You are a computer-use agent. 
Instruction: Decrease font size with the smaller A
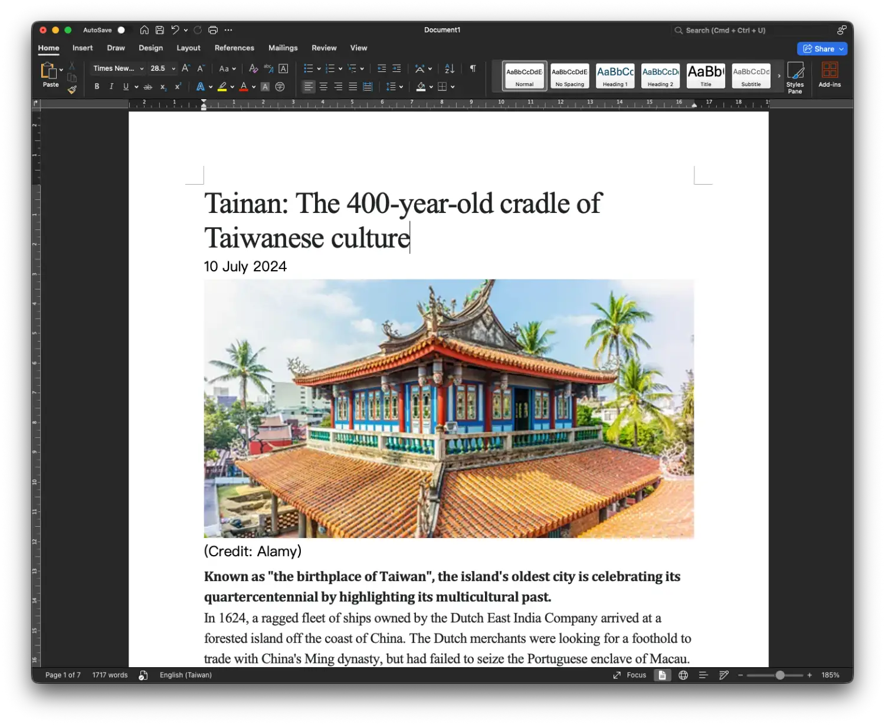click(x=201, y=68)
